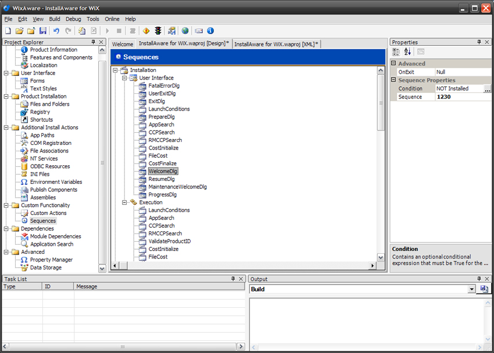Select MaintenanceWelcomeDlg in Sequences tree
The width and height of the screenshot is (494, 353).
click(x=178, y=187)
